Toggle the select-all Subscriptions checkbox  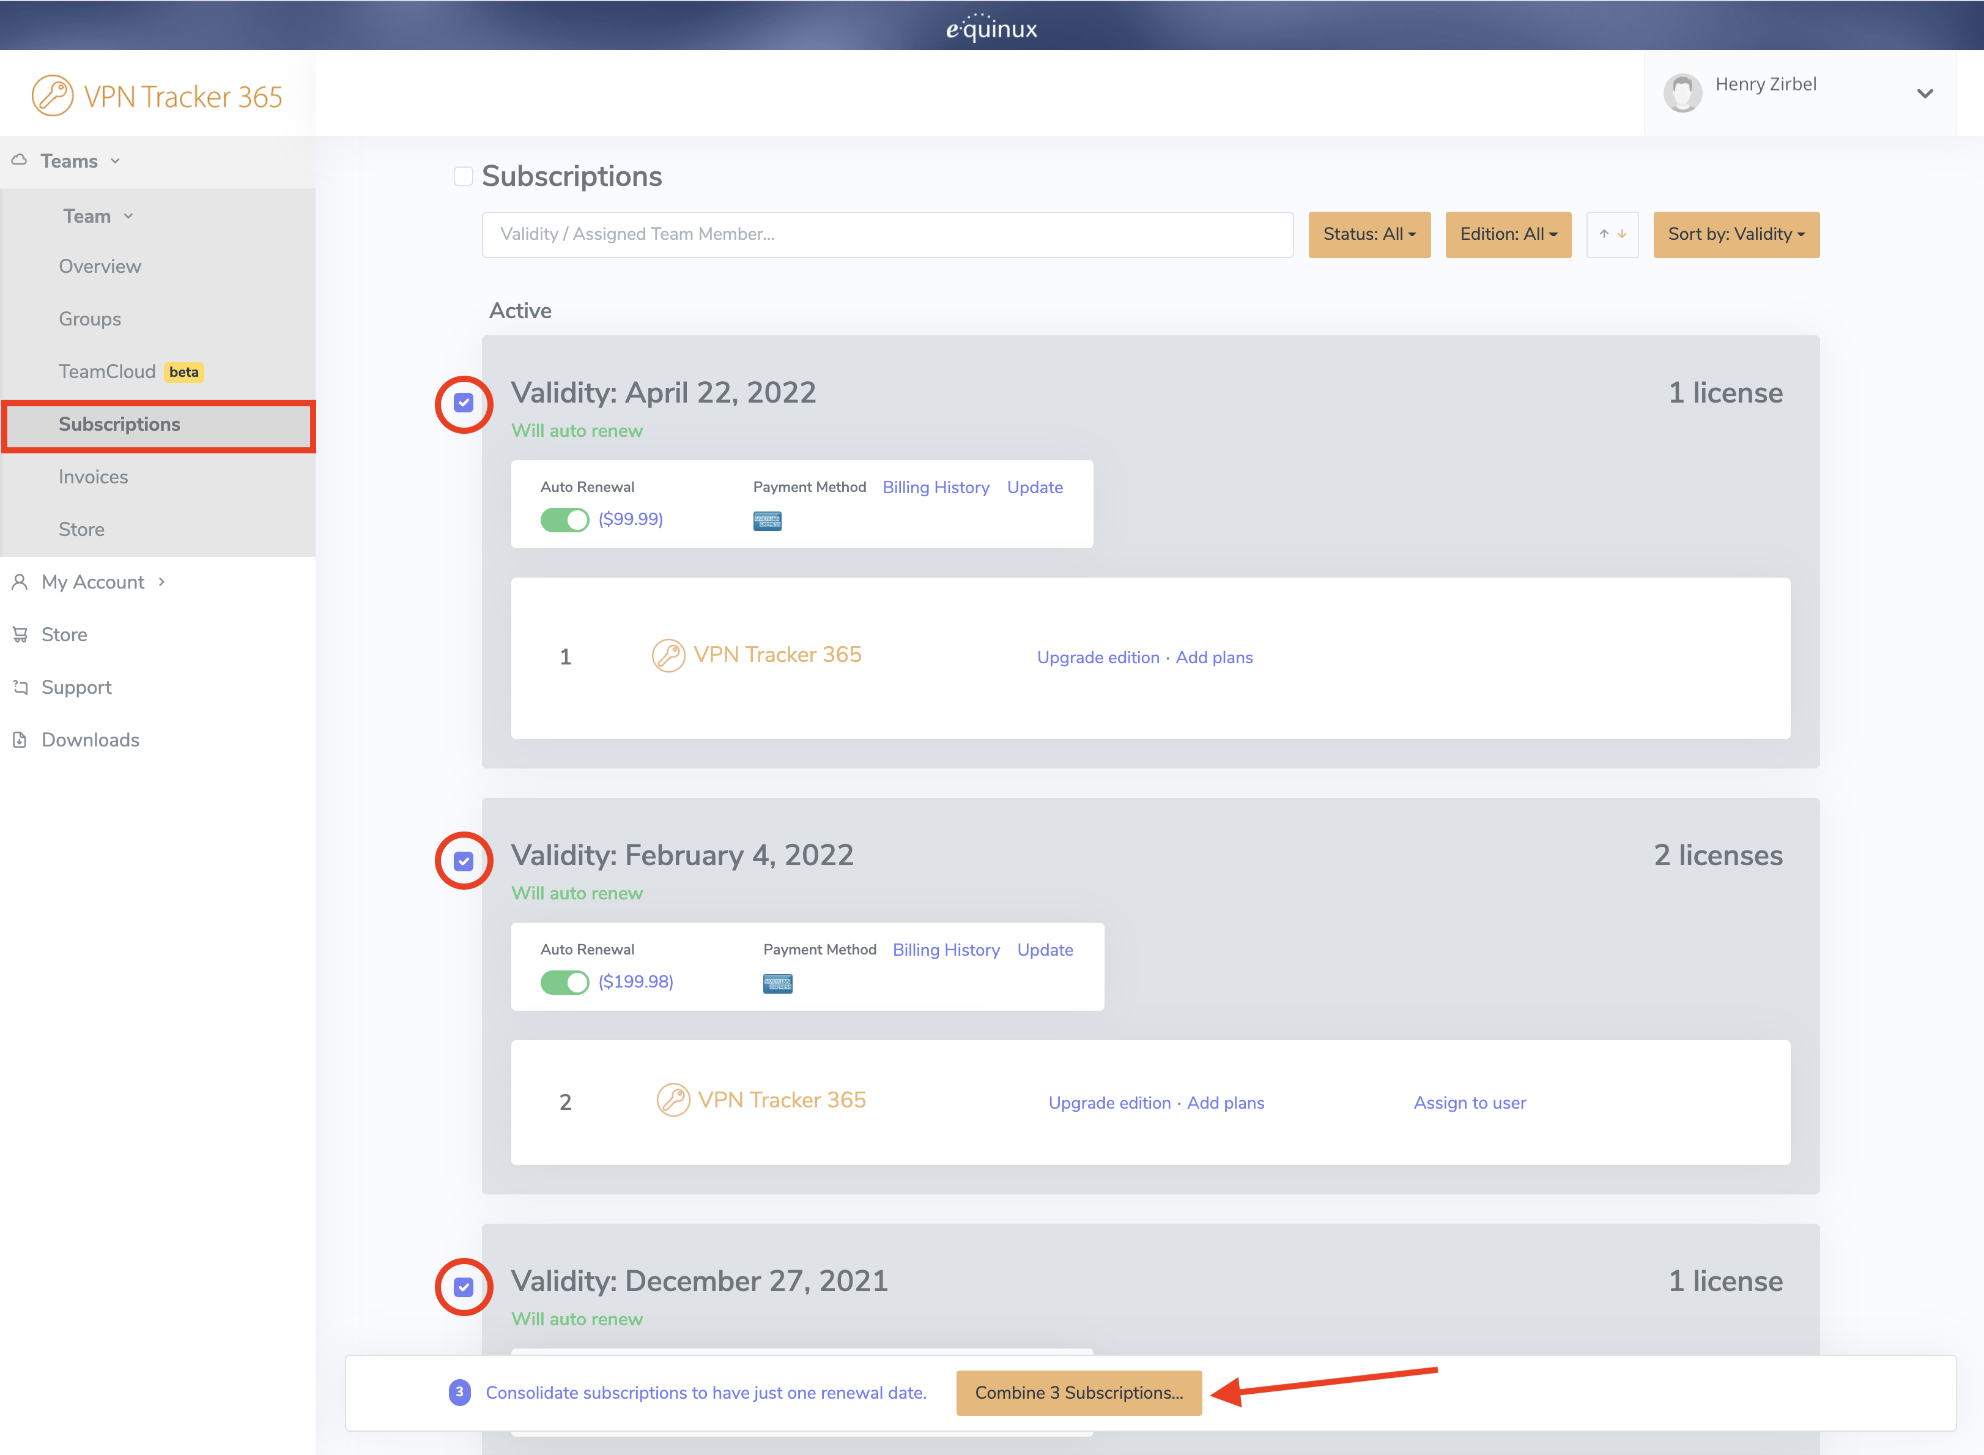(464, 176)
